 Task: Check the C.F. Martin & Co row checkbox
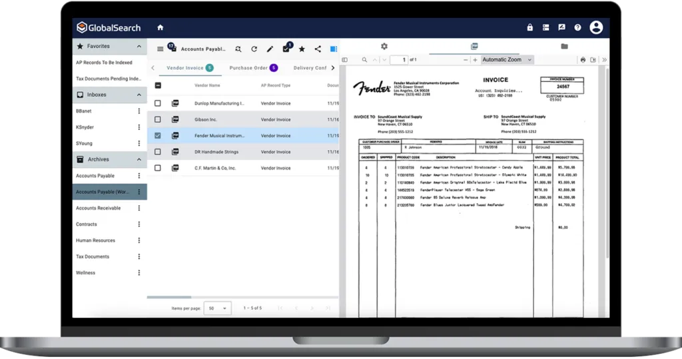pyautogui.click(x=158, y=168)
